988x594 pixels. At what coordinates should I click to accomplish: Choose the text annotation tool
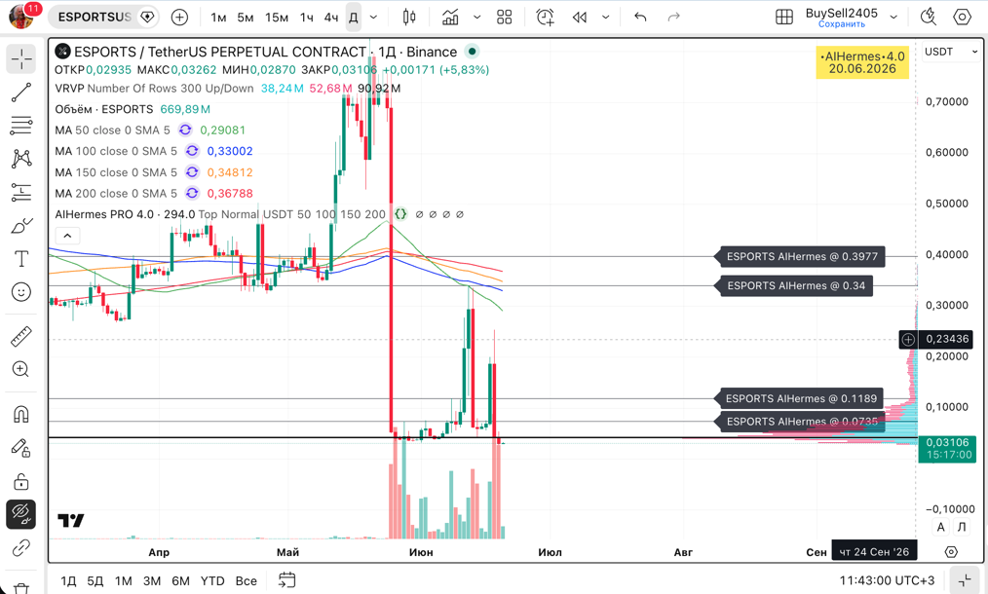point(20,259)
